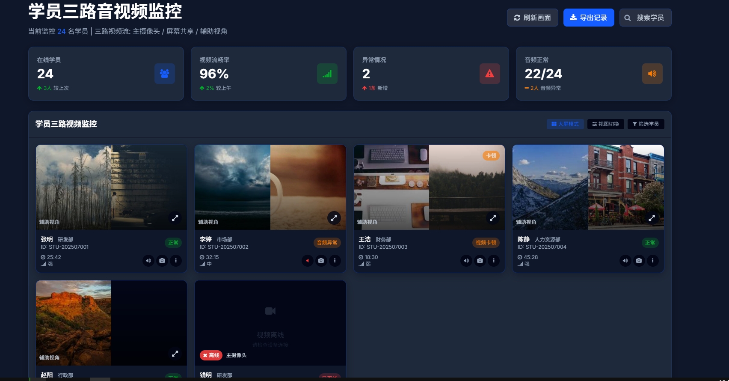Click the 音频正常 speaker icon
729x381 pixels.
click(652, 74)
